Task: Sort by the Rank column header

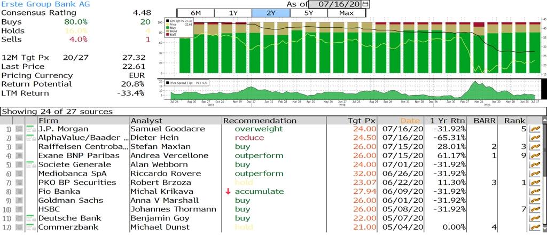Action: pos(512,121)
